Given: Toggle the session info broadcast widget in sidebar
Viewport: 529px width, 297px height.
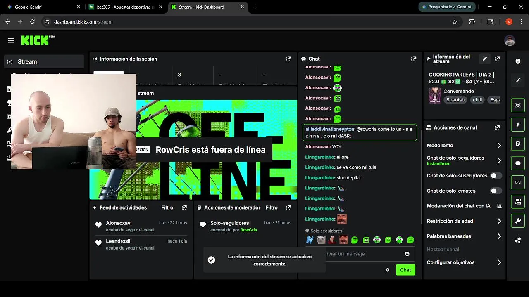Looking at the screenshot, I should (518, 182).
